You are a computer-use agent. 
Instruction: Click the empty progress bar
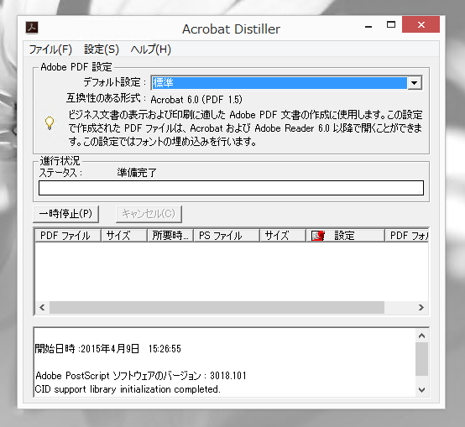(x=231, y=188)
